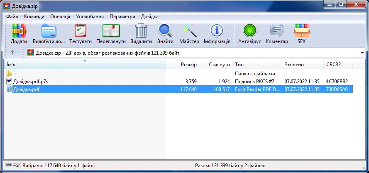
Task: Open the Довідка help menu
Action: (x=150, y=17)
